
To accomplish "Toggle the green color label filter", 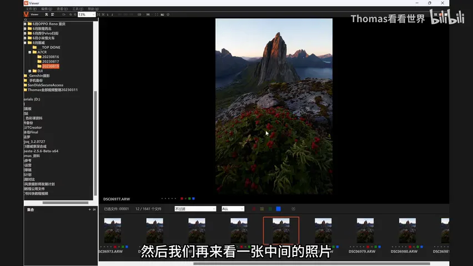I will [x=270, y=209].
